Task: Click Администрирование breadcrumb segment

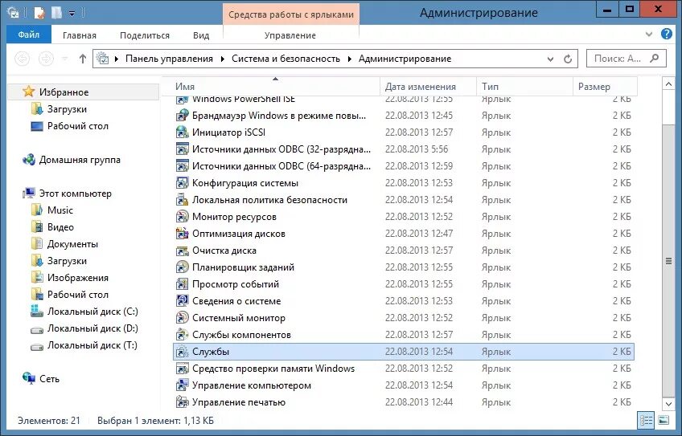Action: click(x=405, y=59)
